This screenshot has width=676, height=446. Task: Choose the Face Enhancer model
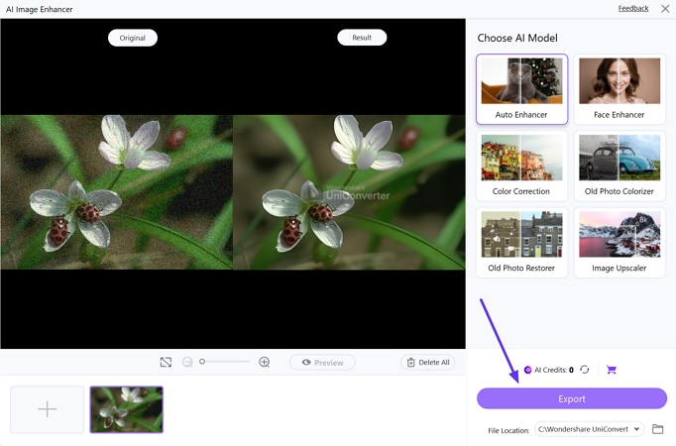(x=620, y=89)
